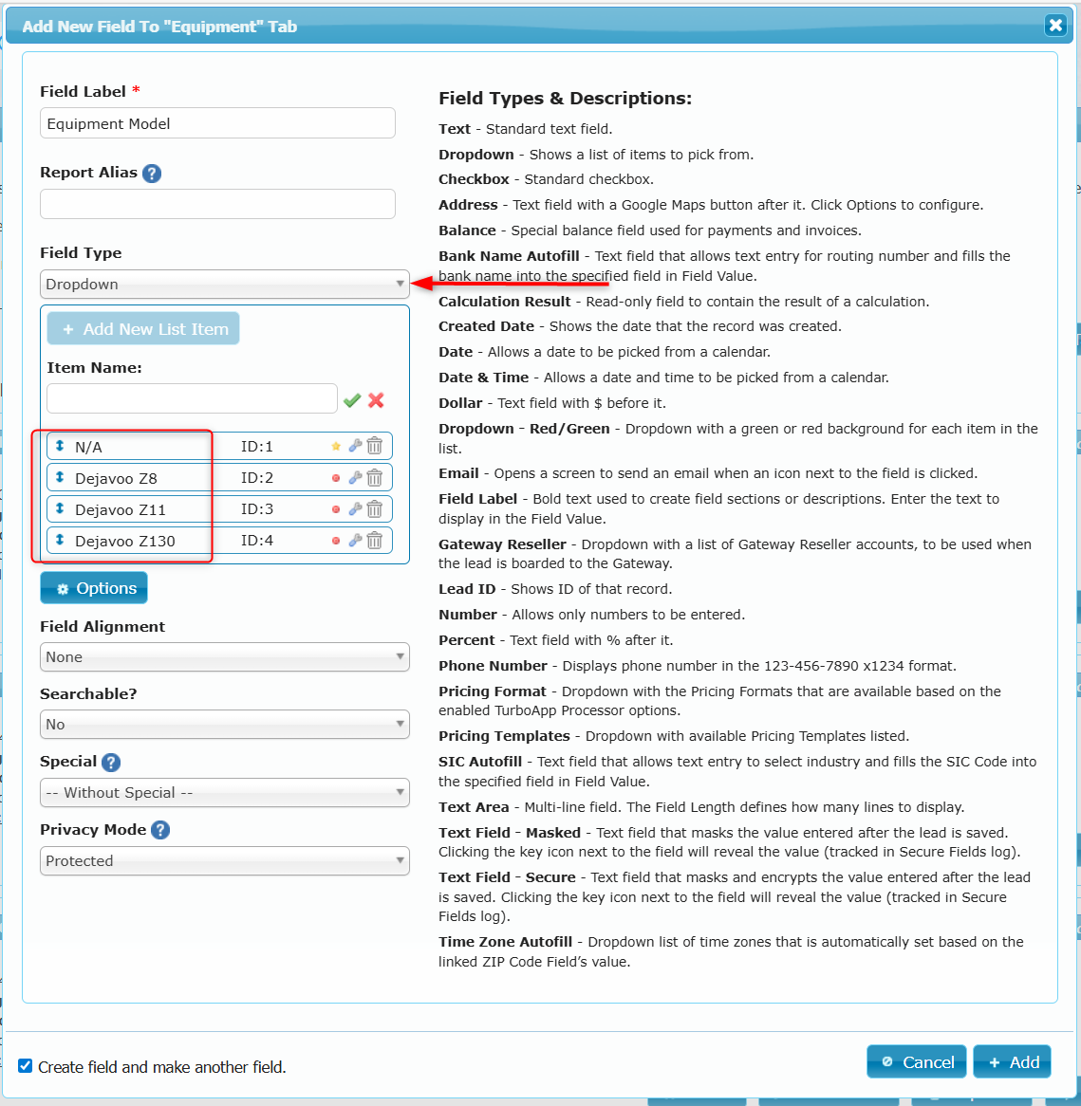The image size is (1081, 1106).
Task: Expand the Field Alignment dropdown
Action: point(225,657)
